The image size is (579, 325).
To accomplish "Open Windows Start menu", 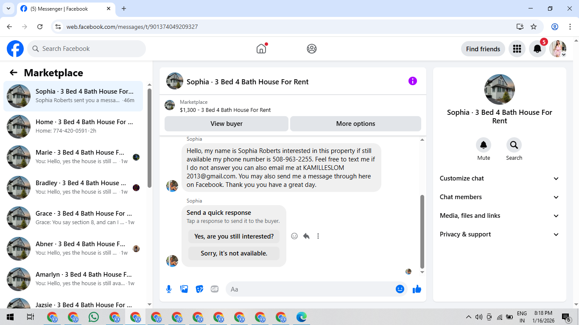I will [10, 317].
